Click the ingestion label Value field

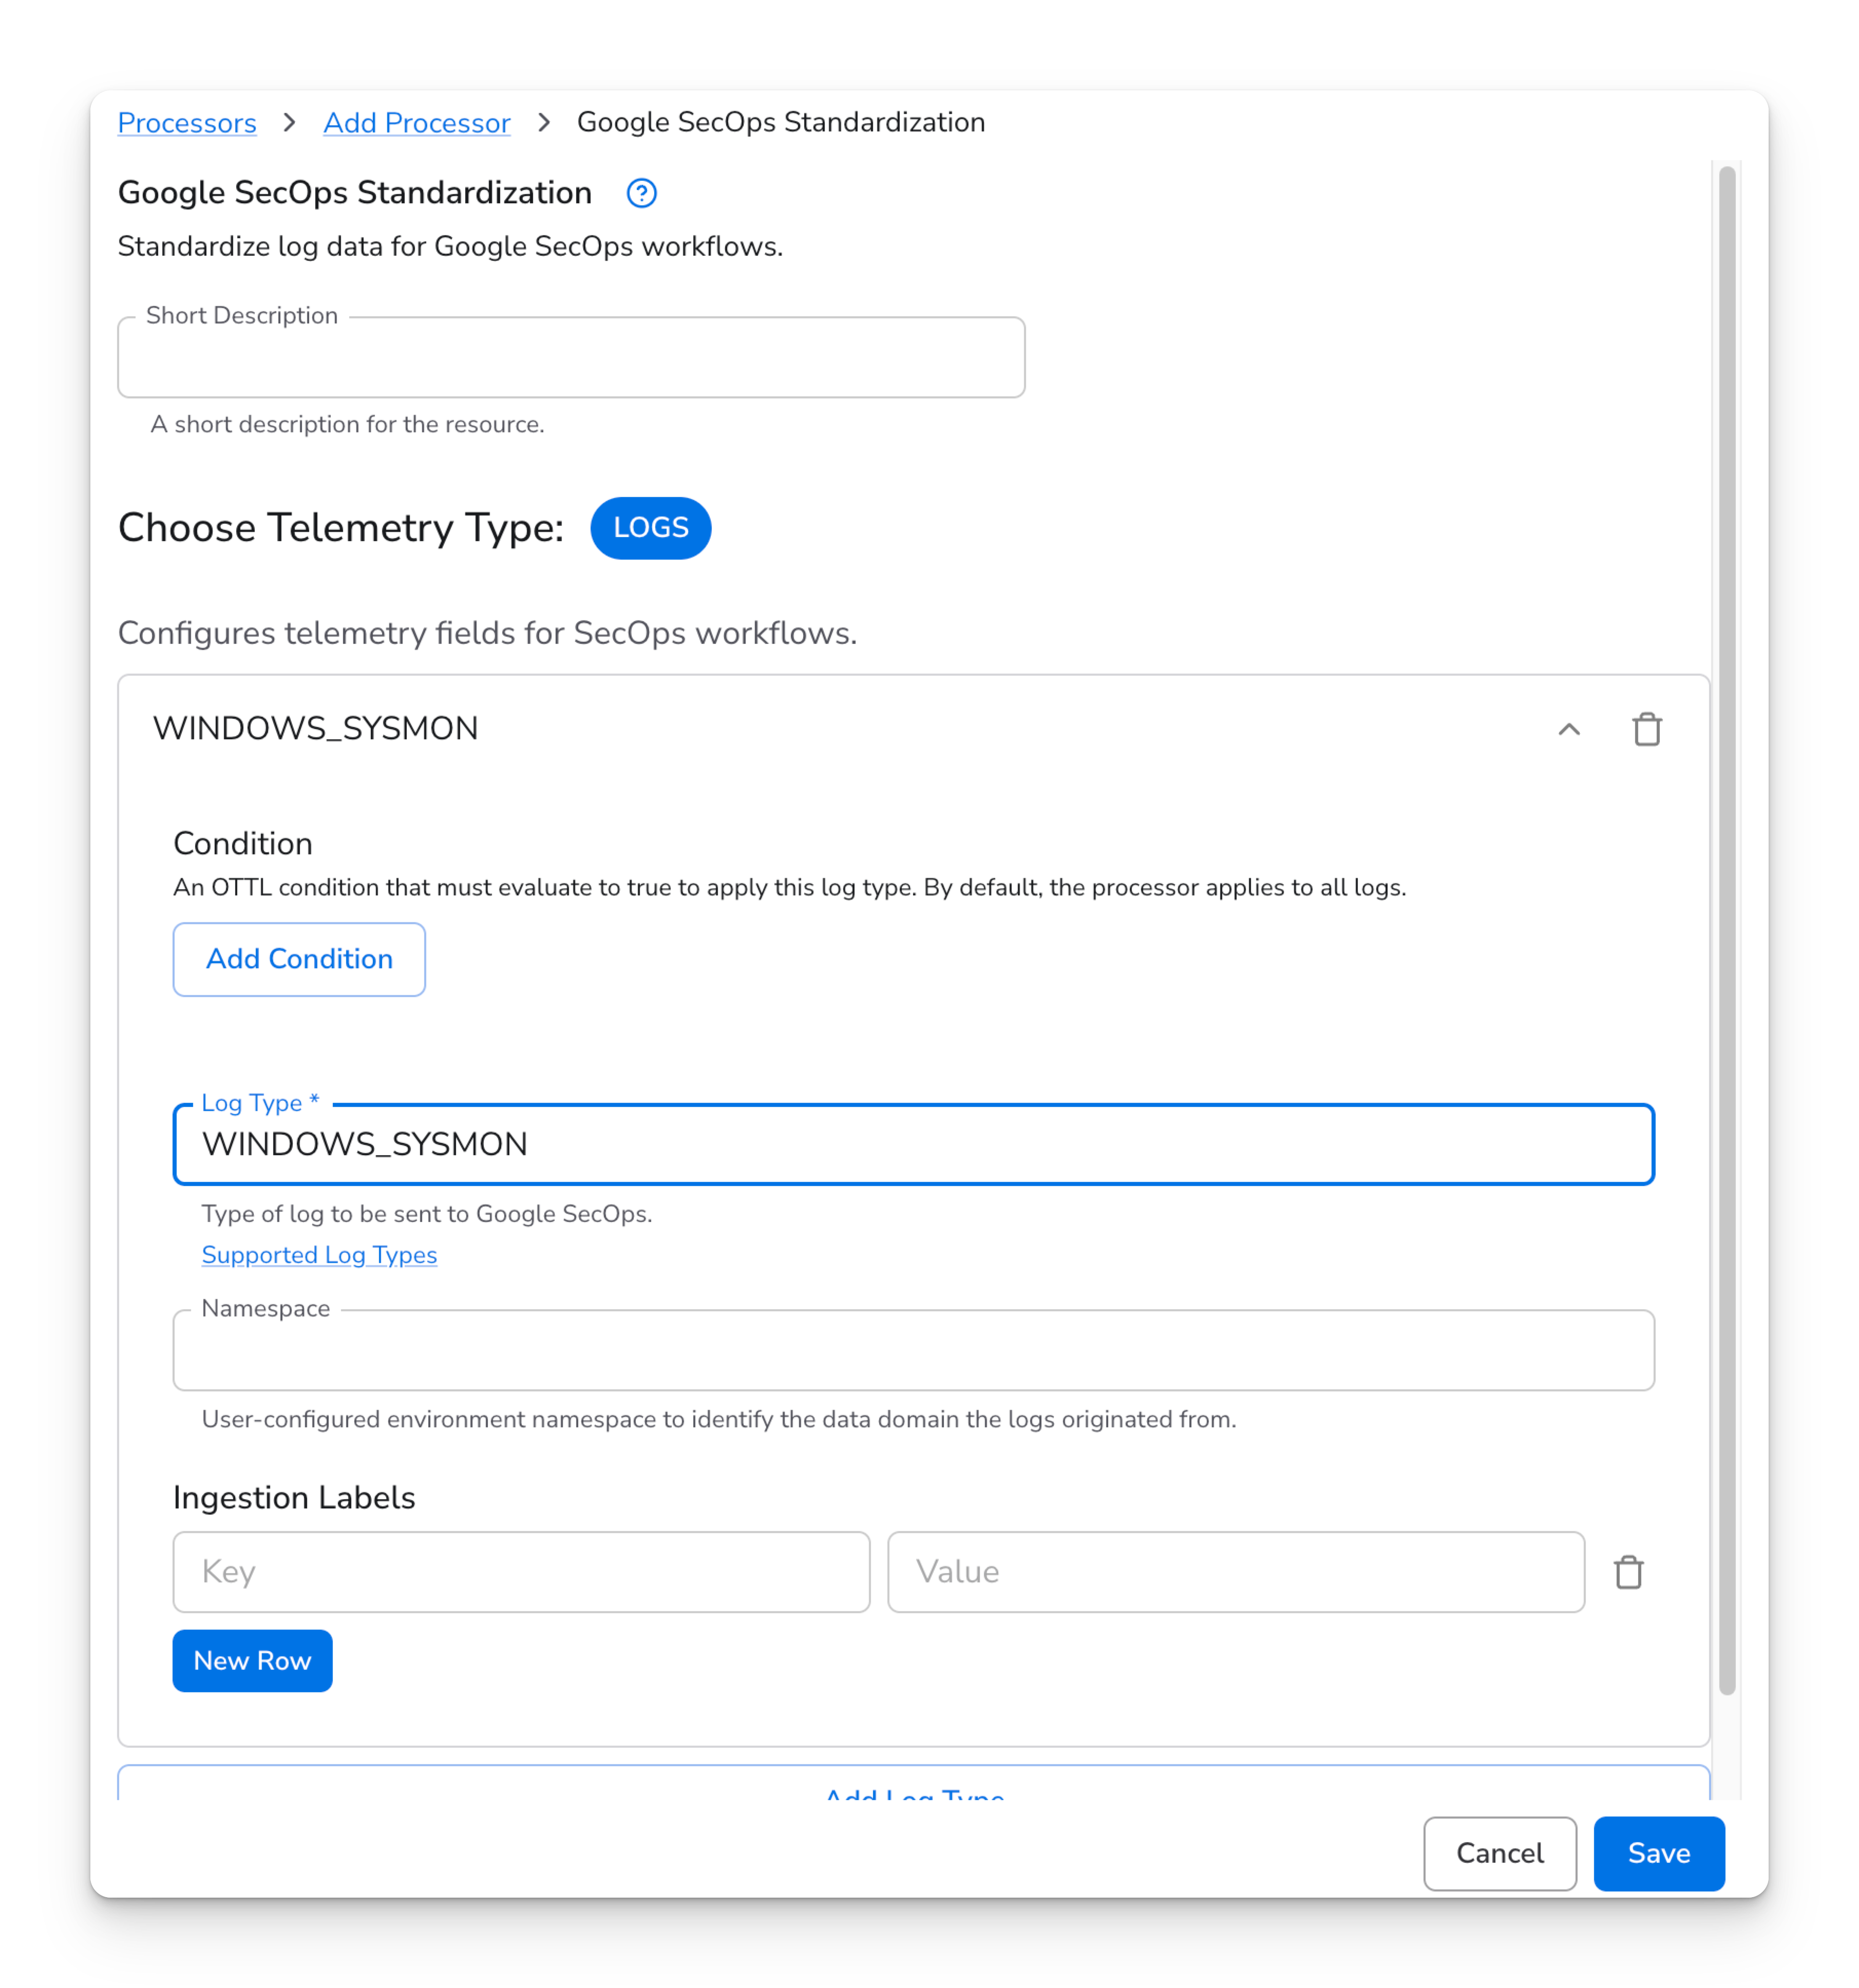point(1235,1572)
